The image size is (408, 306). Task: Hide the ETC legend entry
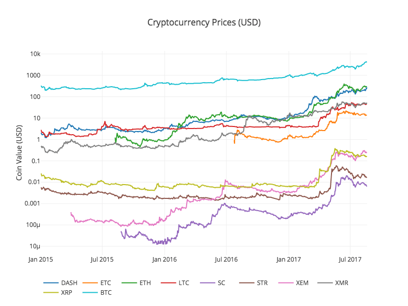point(106,283)
